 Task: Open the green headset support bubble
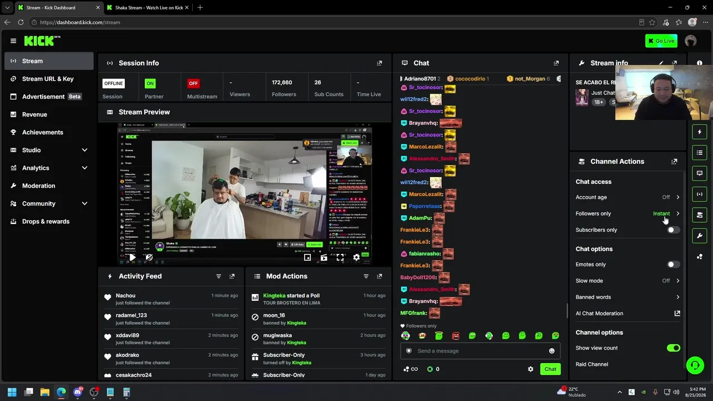(695, 365)
